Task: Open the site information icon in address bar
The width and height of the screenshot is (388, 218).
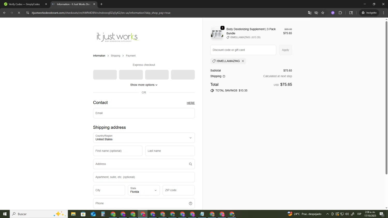Action: pyautogui.click(x=28, y=13)
